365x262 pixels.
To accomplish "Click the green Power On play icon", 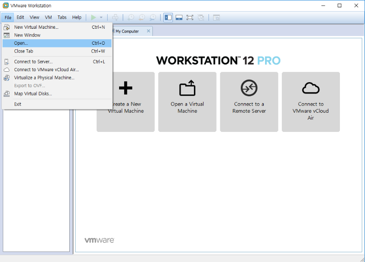I will [94, 17].
